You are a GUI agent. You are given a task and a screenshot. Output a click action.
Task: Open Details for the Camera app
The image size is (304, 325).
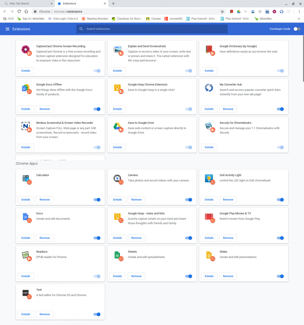[117, 200]
